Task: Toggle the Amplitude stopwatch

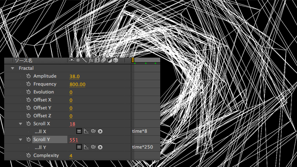Action: 28,76
